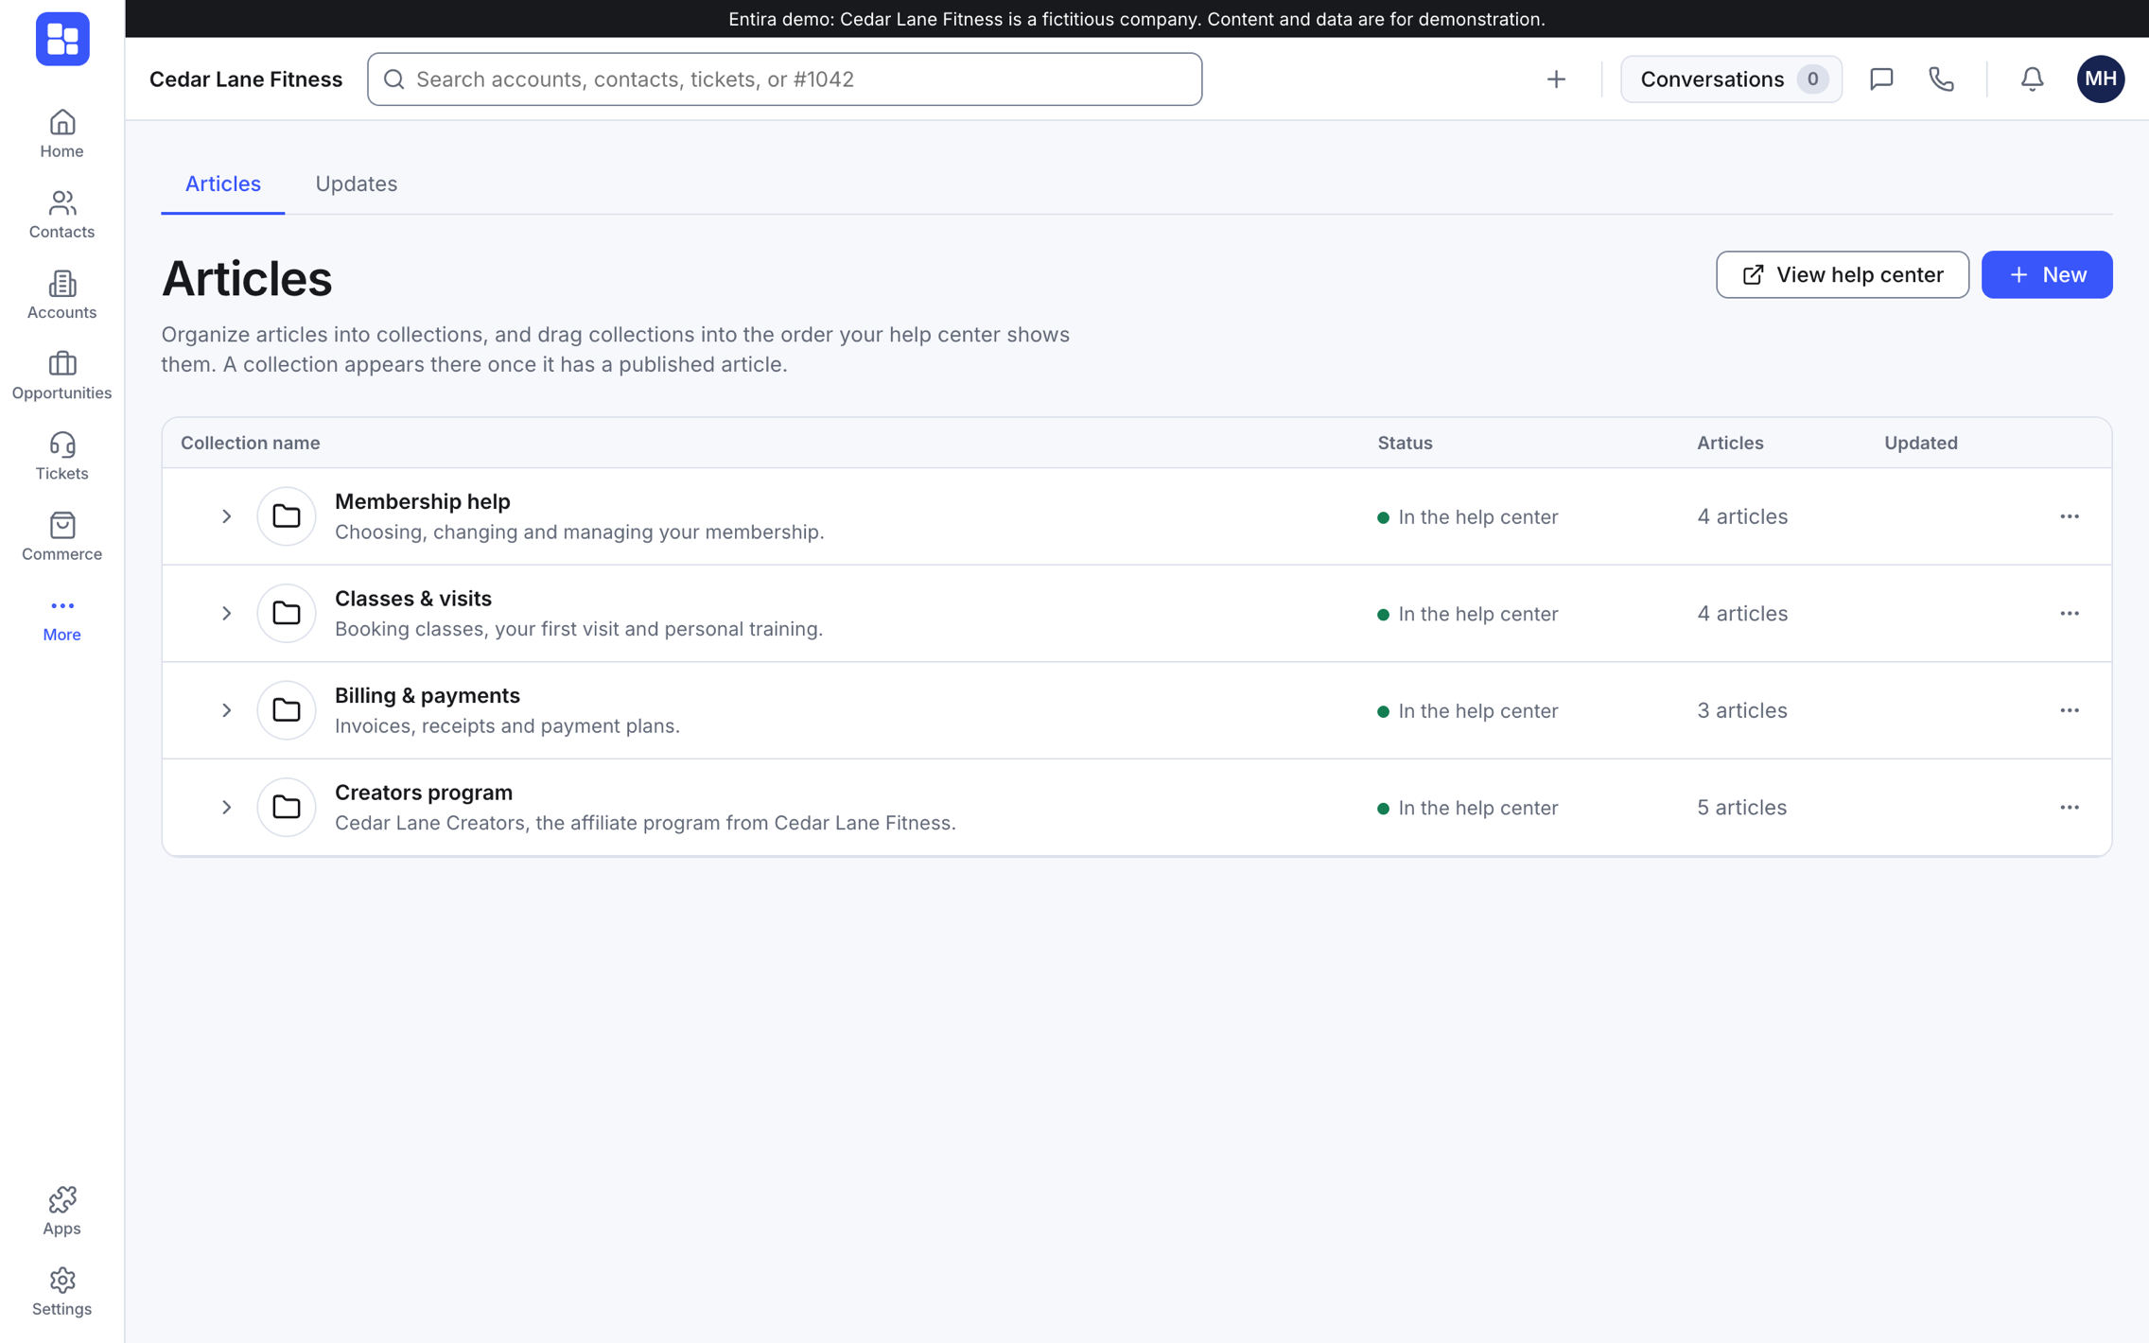
Task: Open options menu for Membership help
Action: click(2069, 516)
